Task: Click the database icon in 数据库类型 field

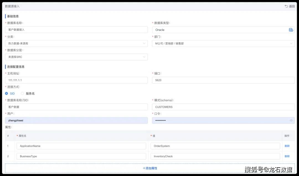Action: click(291, 30)
